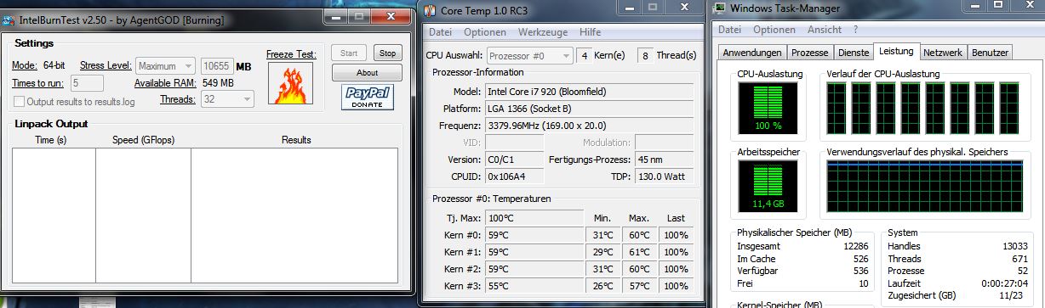The height and width of the screenshot is (308, 1045).
Task: Open the ? help menu in Task-Manager
Action: [x=855, y=29]
